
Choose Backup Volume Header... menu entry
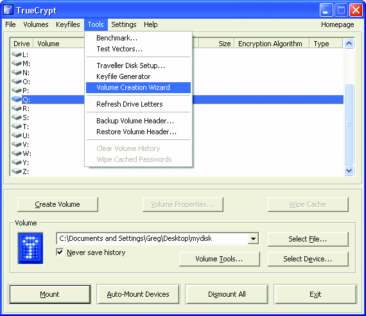(138, 121)
